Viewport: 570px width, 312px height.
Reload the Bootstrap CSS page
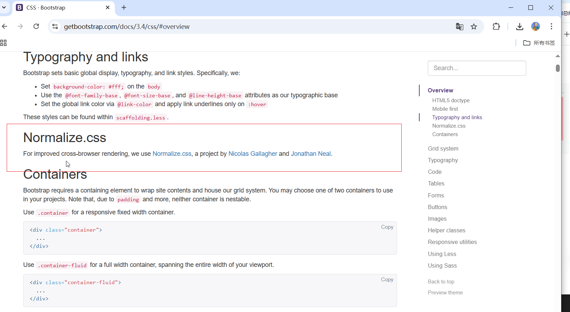[36, 26]
